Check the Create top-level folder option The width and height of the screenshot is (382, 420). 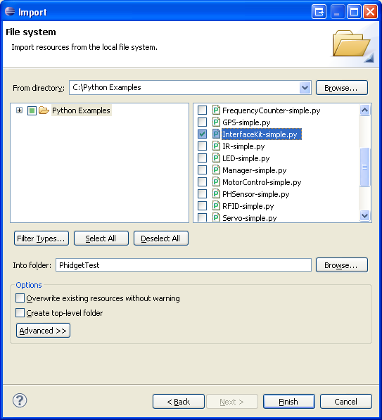tap(20, 313)
